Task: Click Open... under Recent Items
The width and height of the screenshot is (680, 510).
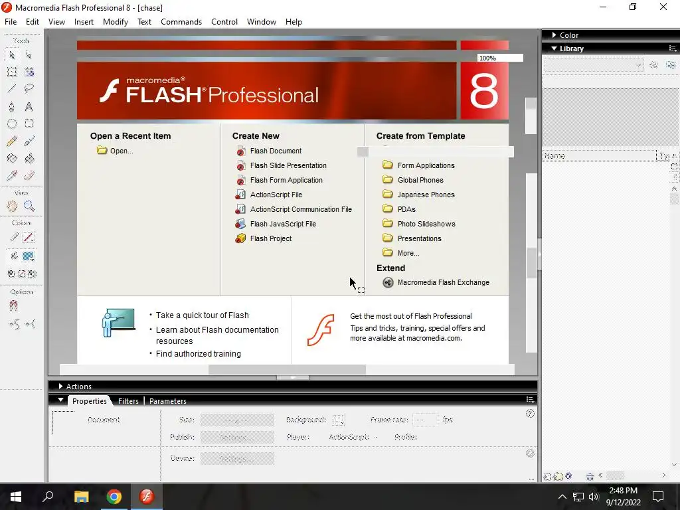Action: [x=115, y=151]
